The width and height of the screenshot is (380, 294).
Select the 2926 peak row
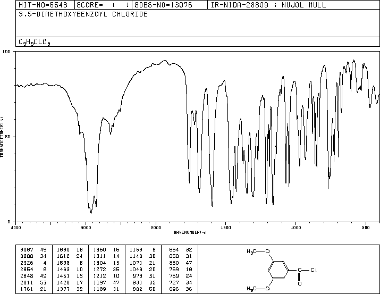coord(33,263)
